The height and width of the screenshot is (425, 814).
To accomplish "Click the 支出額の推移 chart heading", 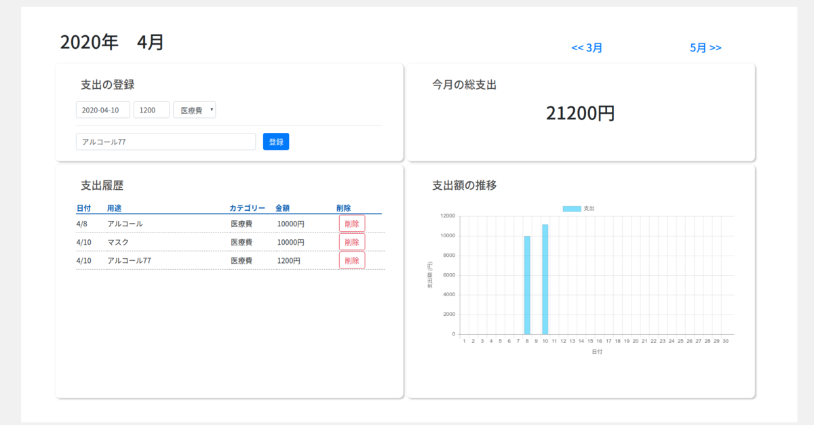I will click(465, 185).
